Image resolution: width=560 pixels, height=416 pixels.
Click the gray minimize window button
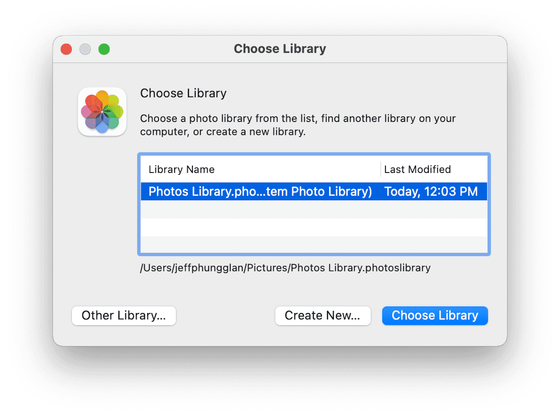coord(85,49)
